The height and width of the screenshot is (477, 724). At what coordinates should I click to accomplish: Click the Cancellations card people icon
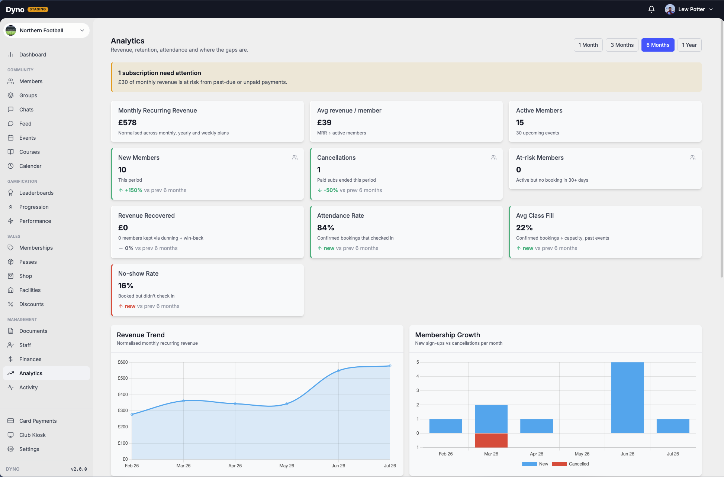[x=493, y=158]
